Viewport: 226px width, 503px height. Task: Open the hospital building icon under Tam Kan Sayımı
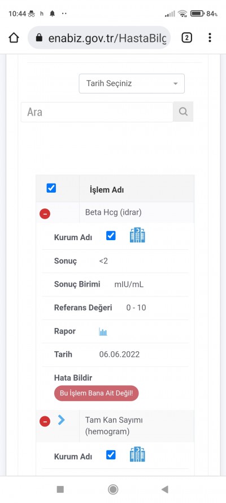[x=137, y=454]
